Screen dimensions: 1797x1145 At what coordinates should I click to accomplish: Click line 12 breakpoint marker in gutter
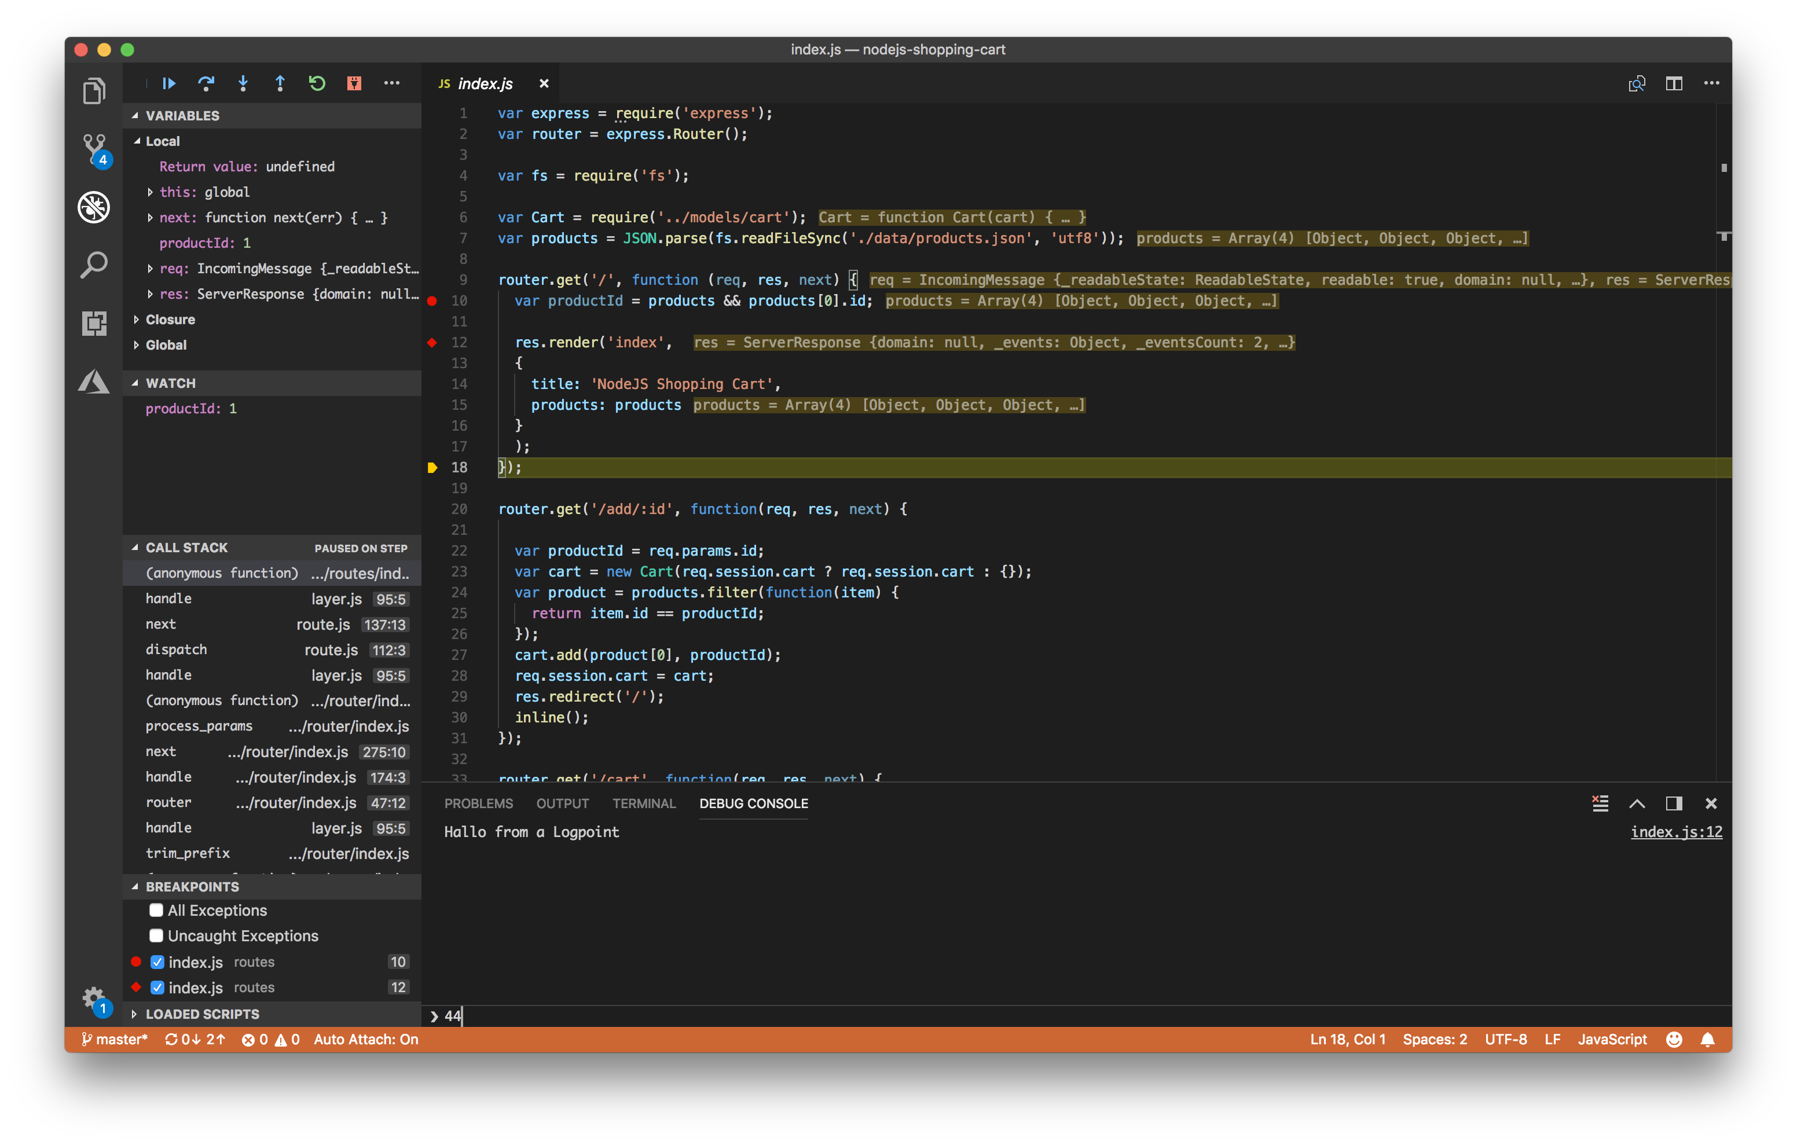[x=432, y=342]
